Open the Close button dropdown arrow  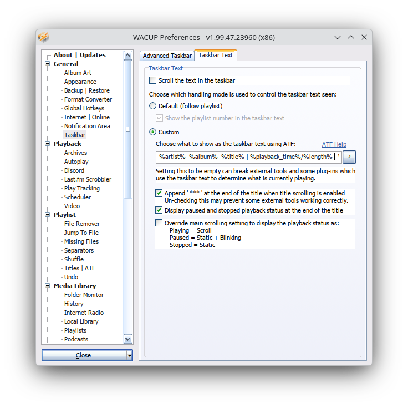(130, 355)
